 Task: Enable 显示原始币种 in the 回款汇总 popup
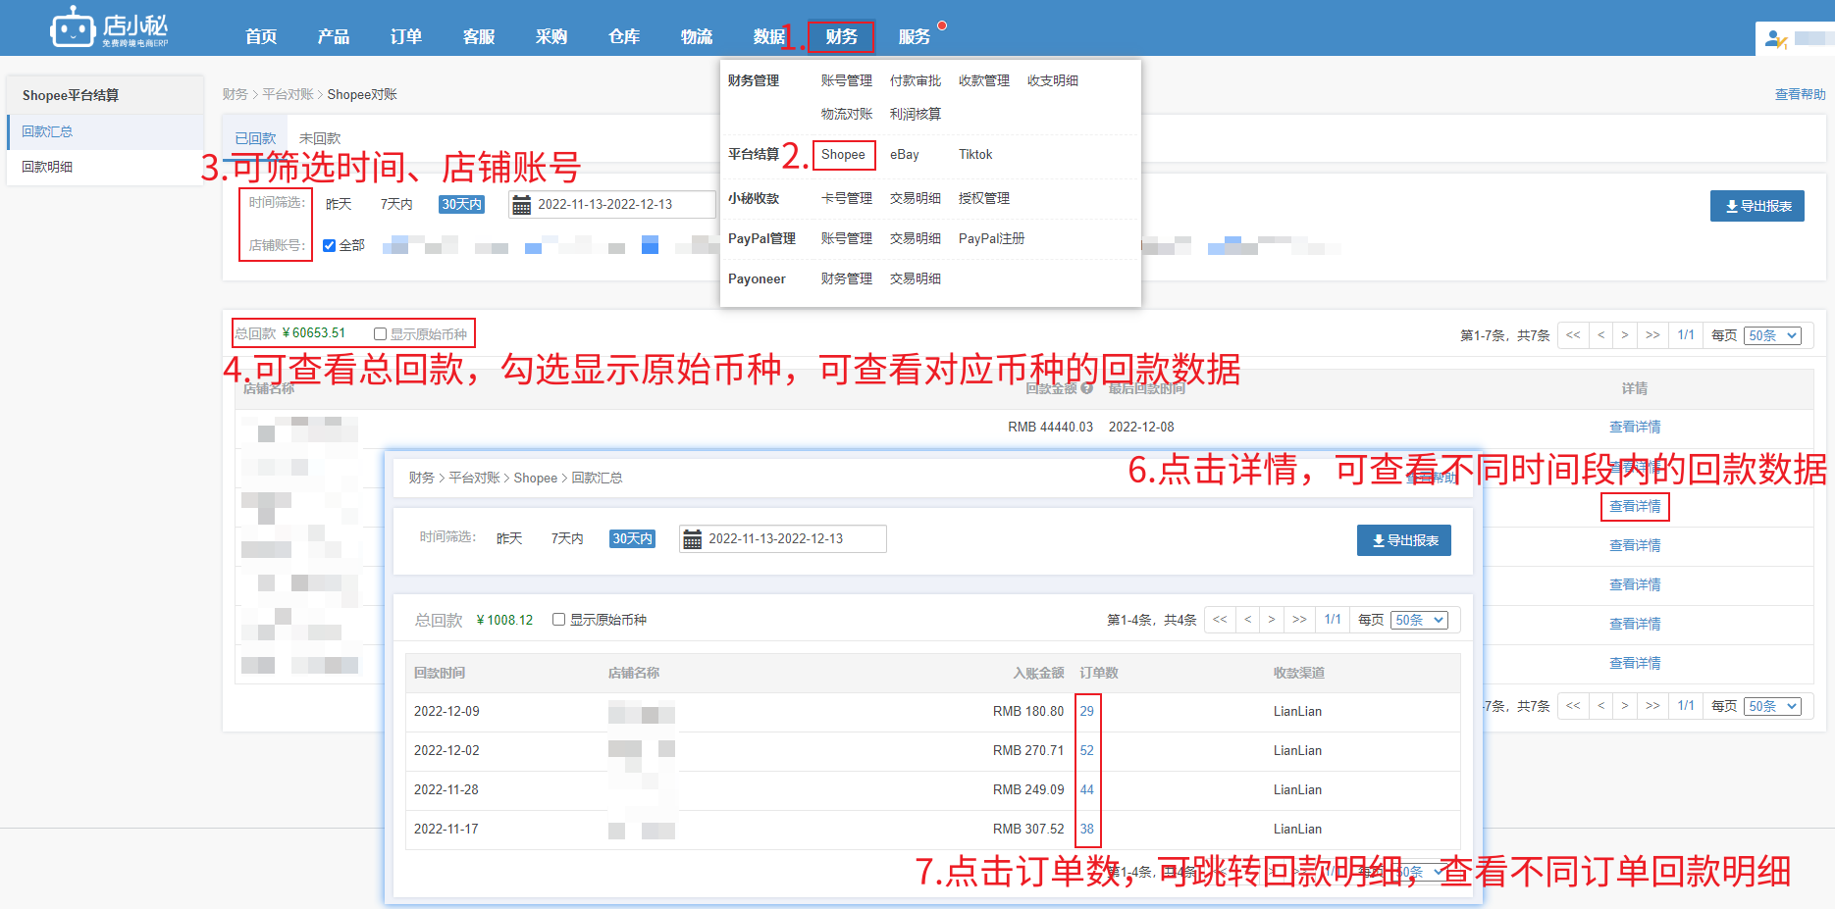tap(558, 620)
